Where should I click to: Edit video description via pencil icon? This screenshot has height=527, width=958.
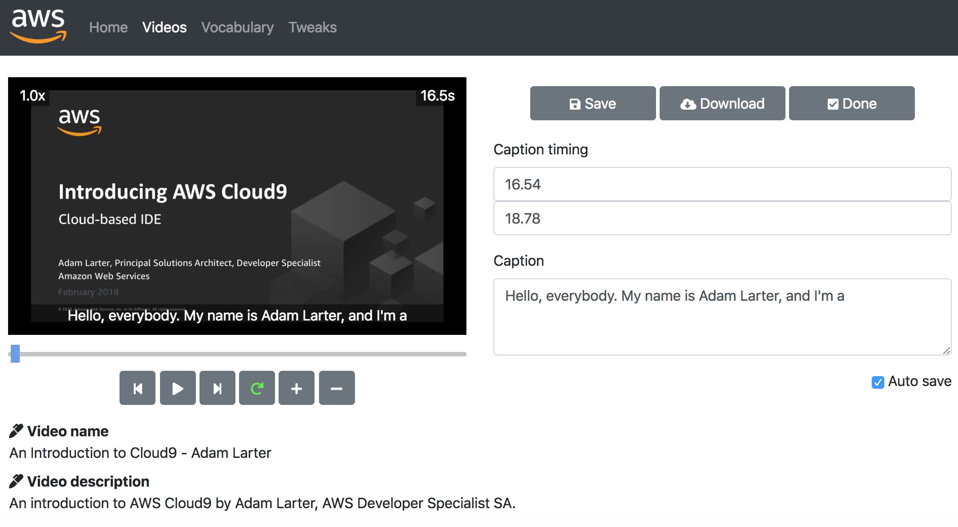point(16,481)
